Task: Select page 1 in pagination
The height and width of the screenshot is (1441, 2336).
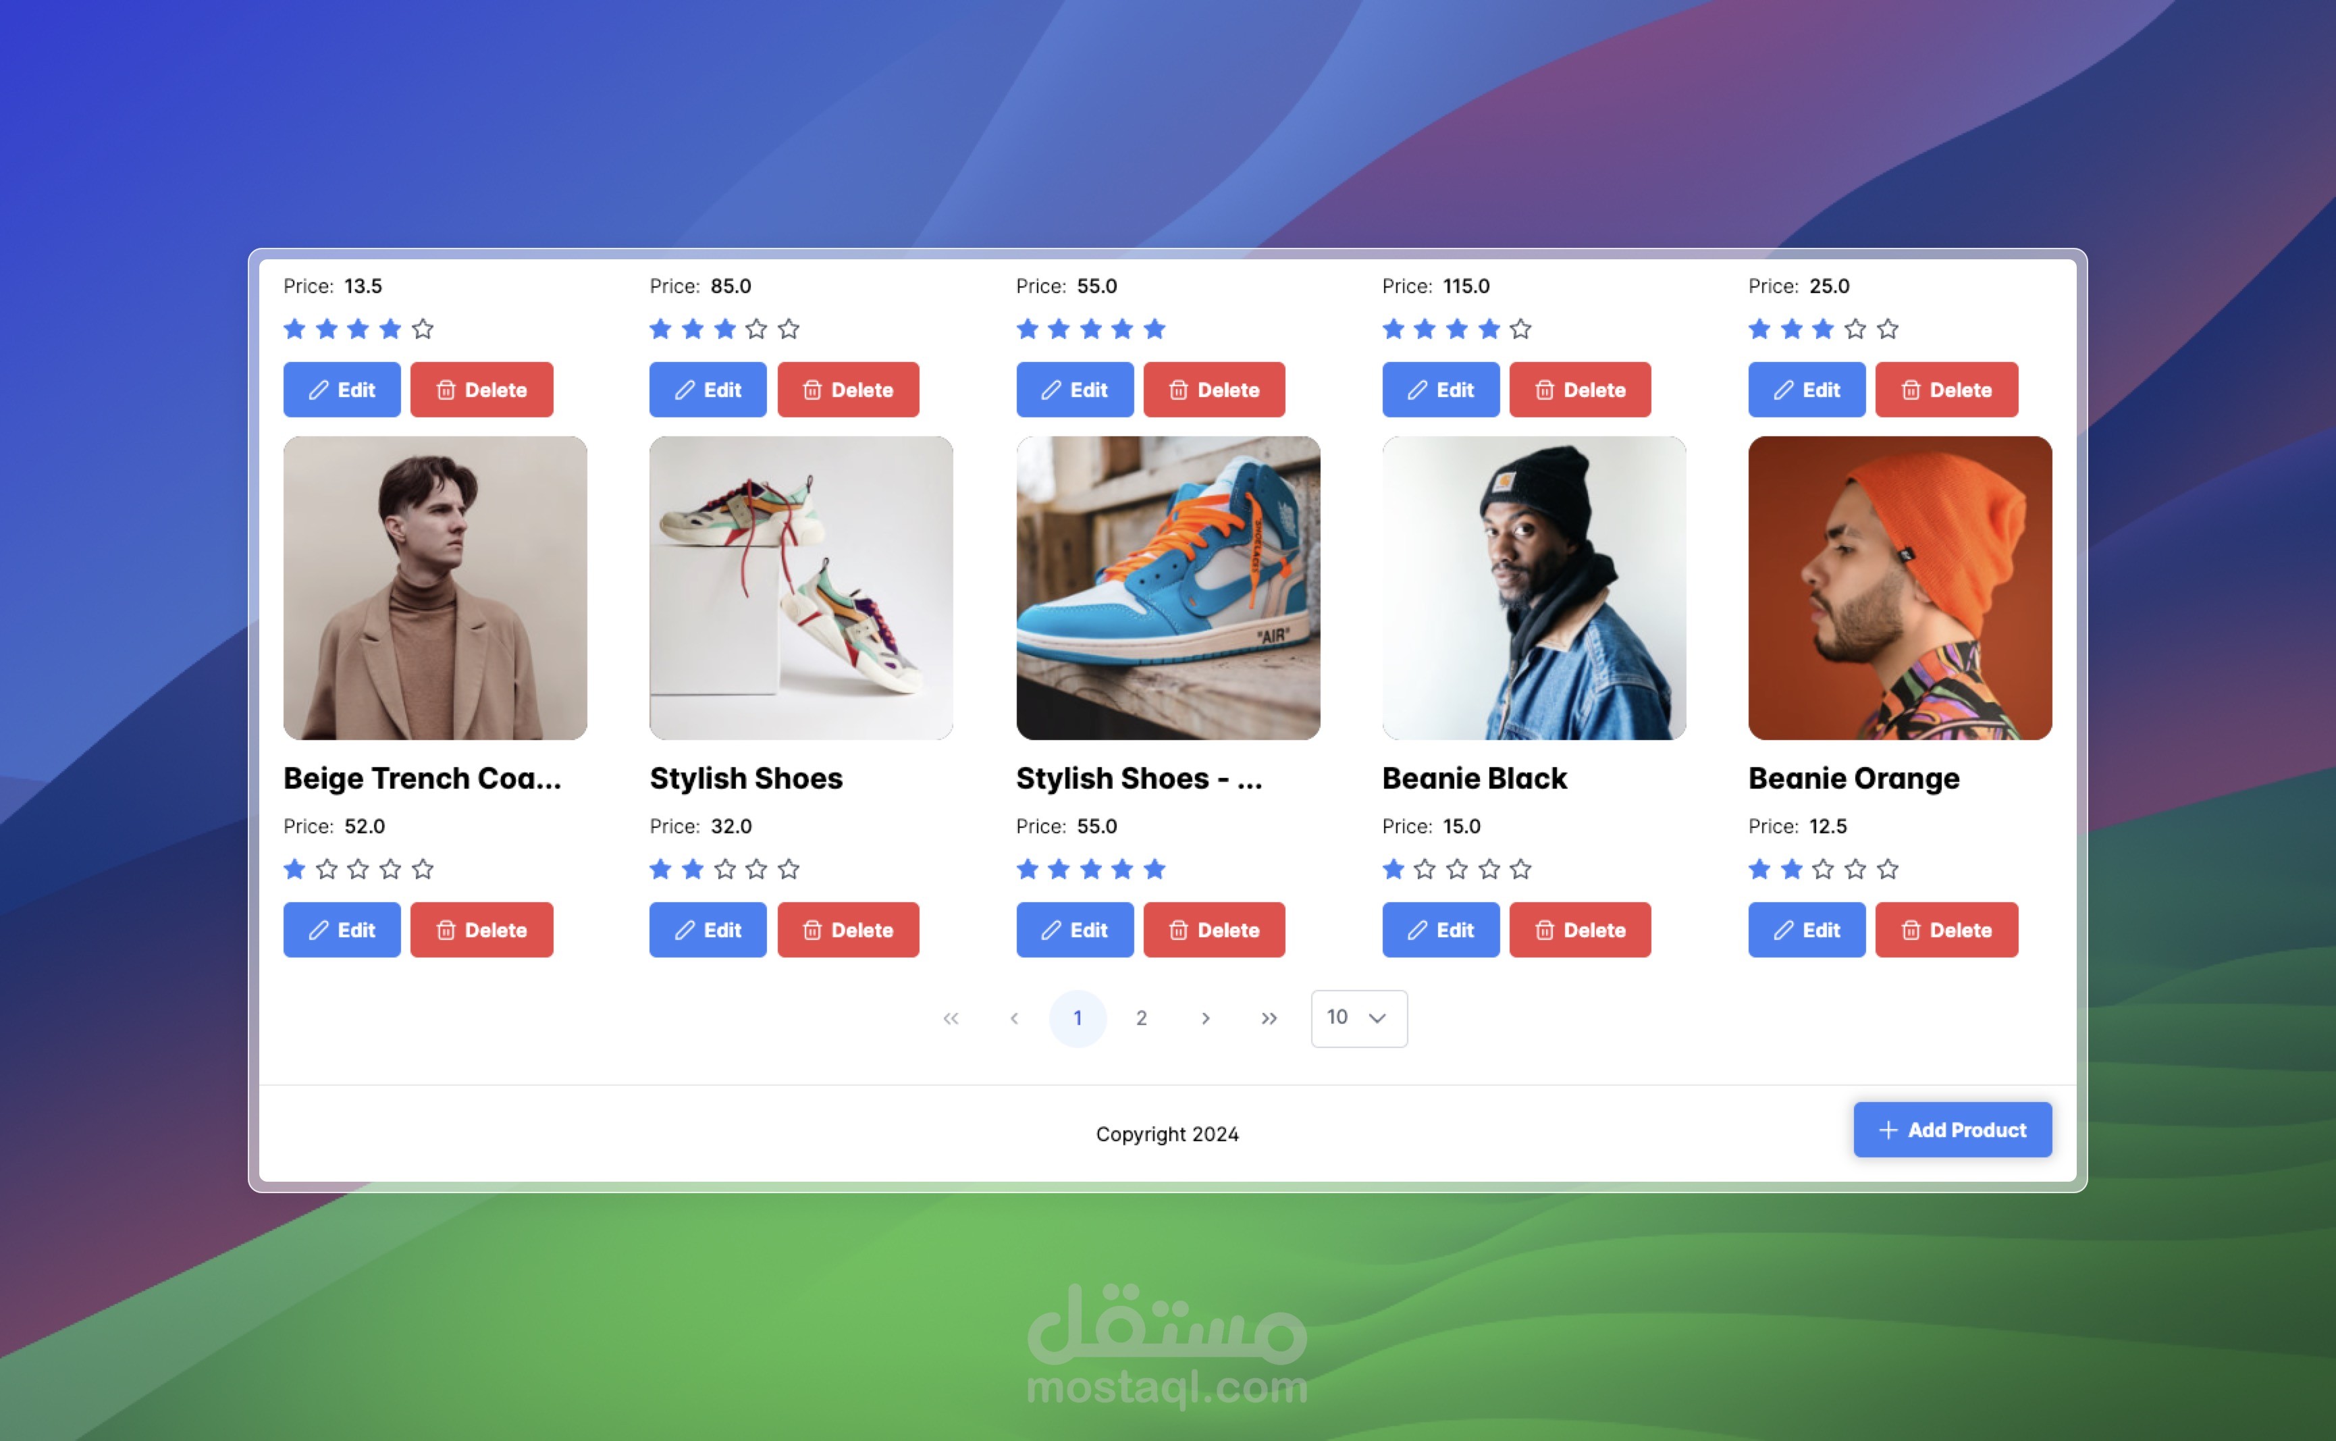Action: point(1078,1018)
